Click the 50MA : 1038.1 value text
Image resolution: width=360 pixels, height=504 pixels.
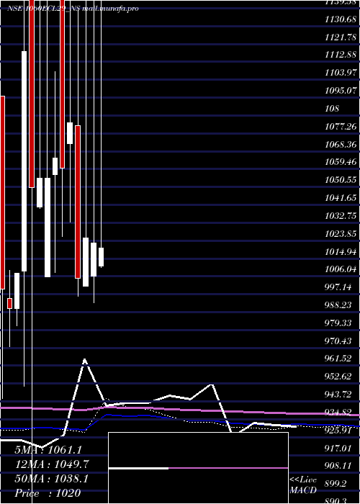pyautogui.click(x=51, y=479)
